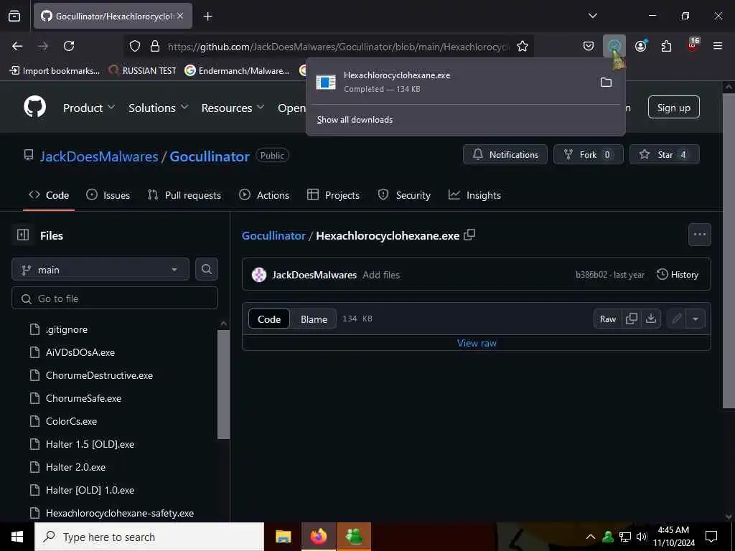This screenshot has width=735, height=551.
Task: Click the shield tracking protection icon
Action: 135,46
